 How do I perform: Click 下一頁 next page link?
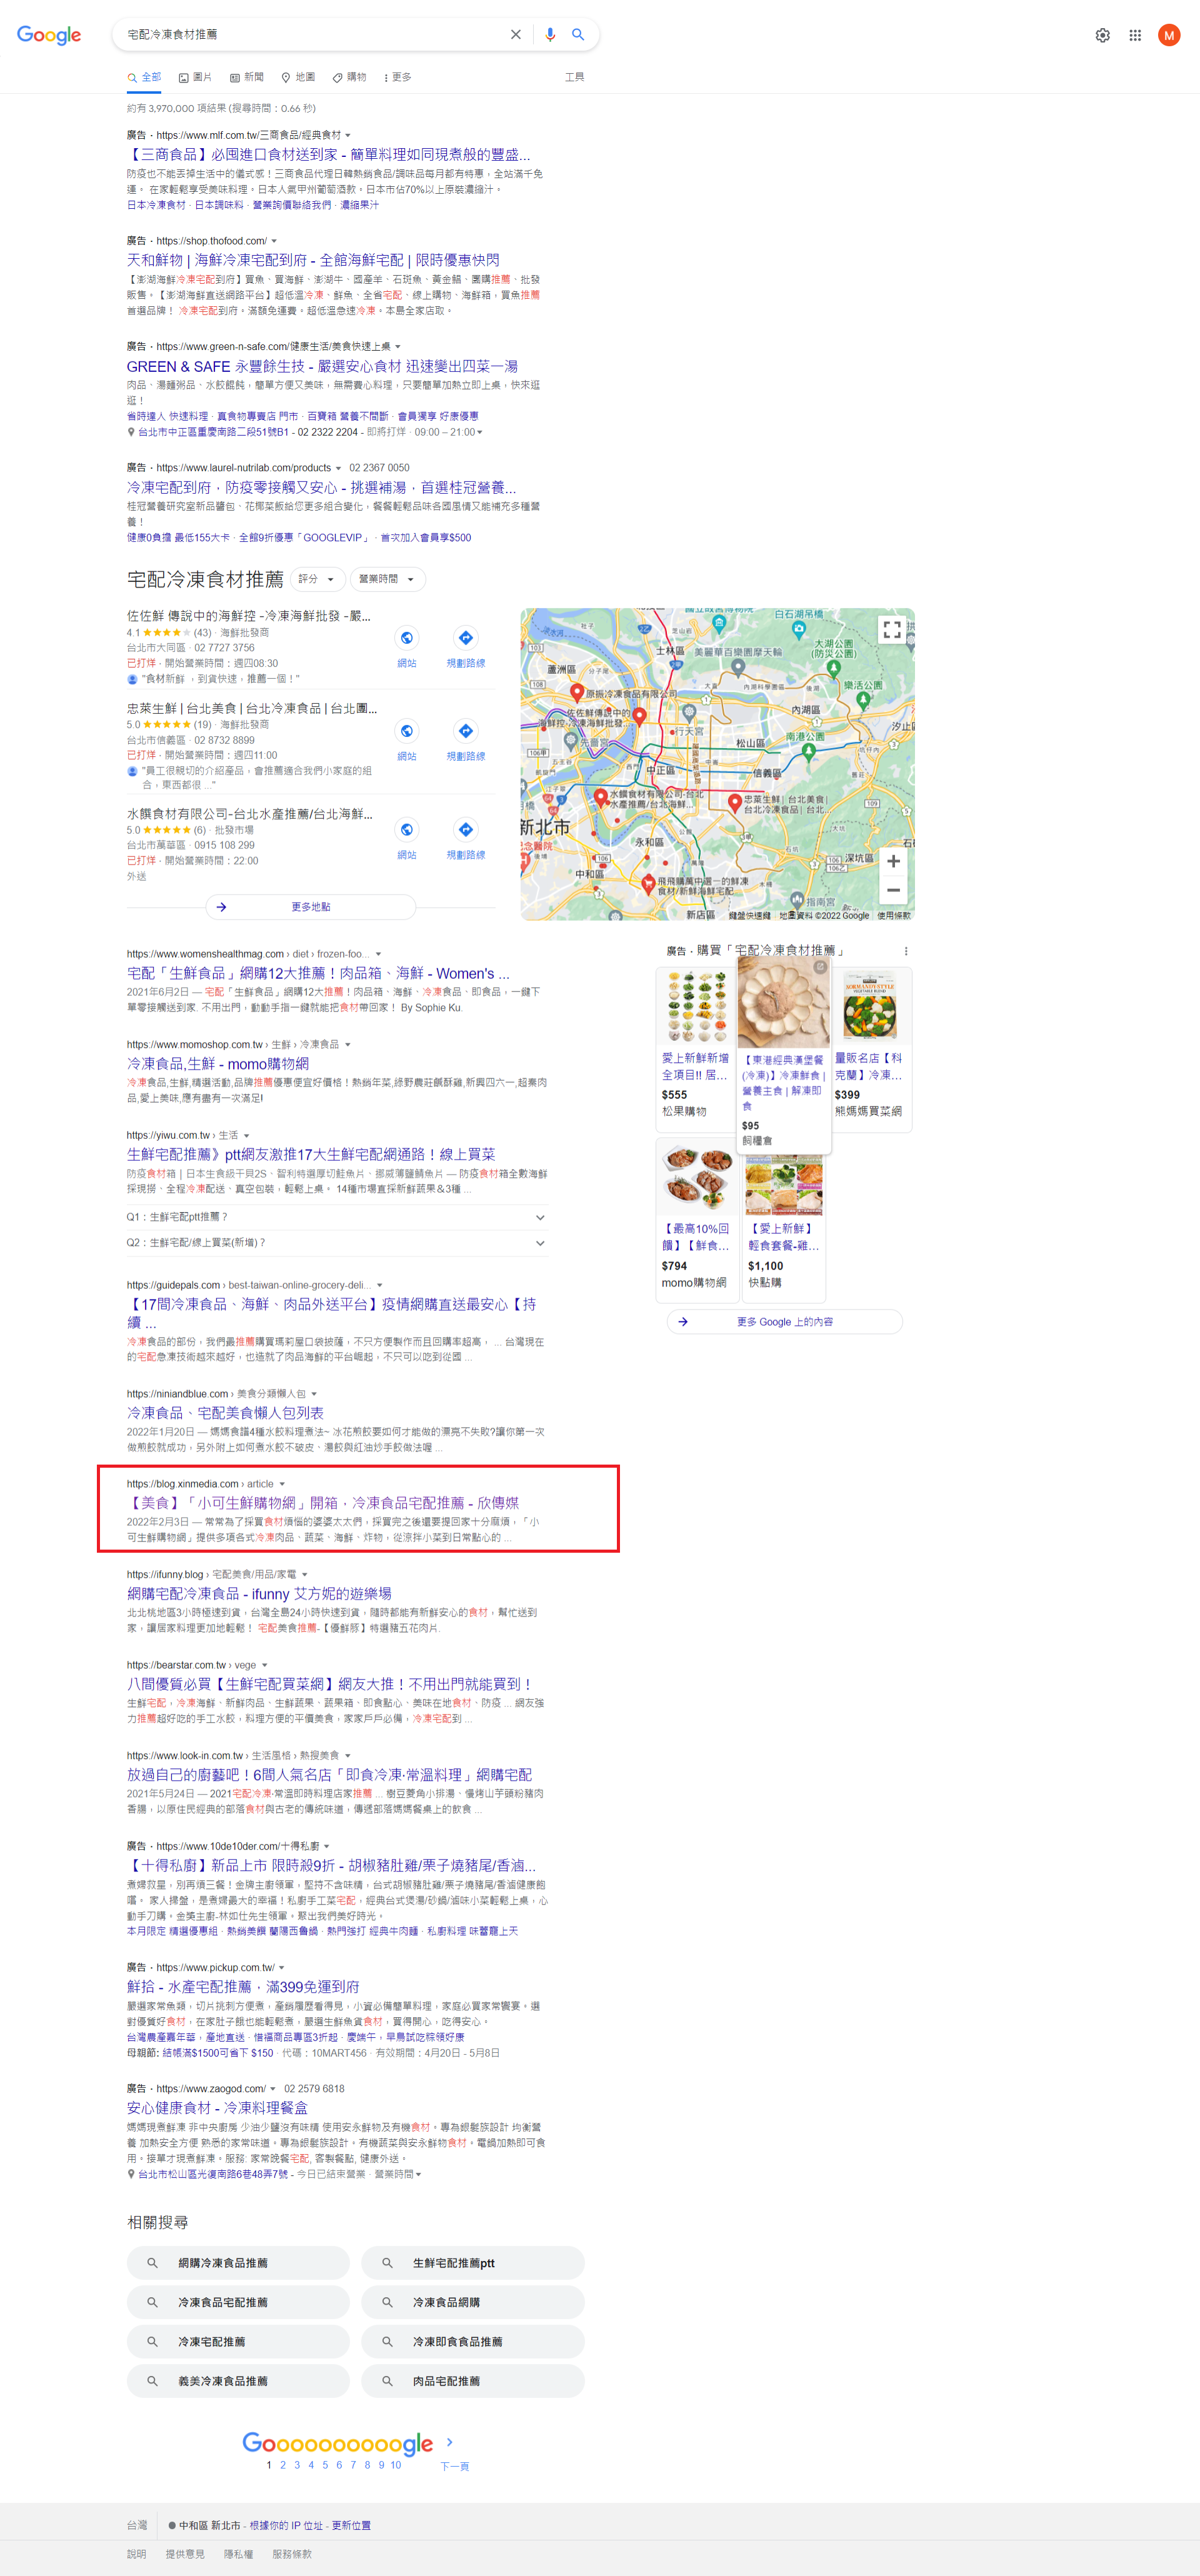tap(455, 2466)
